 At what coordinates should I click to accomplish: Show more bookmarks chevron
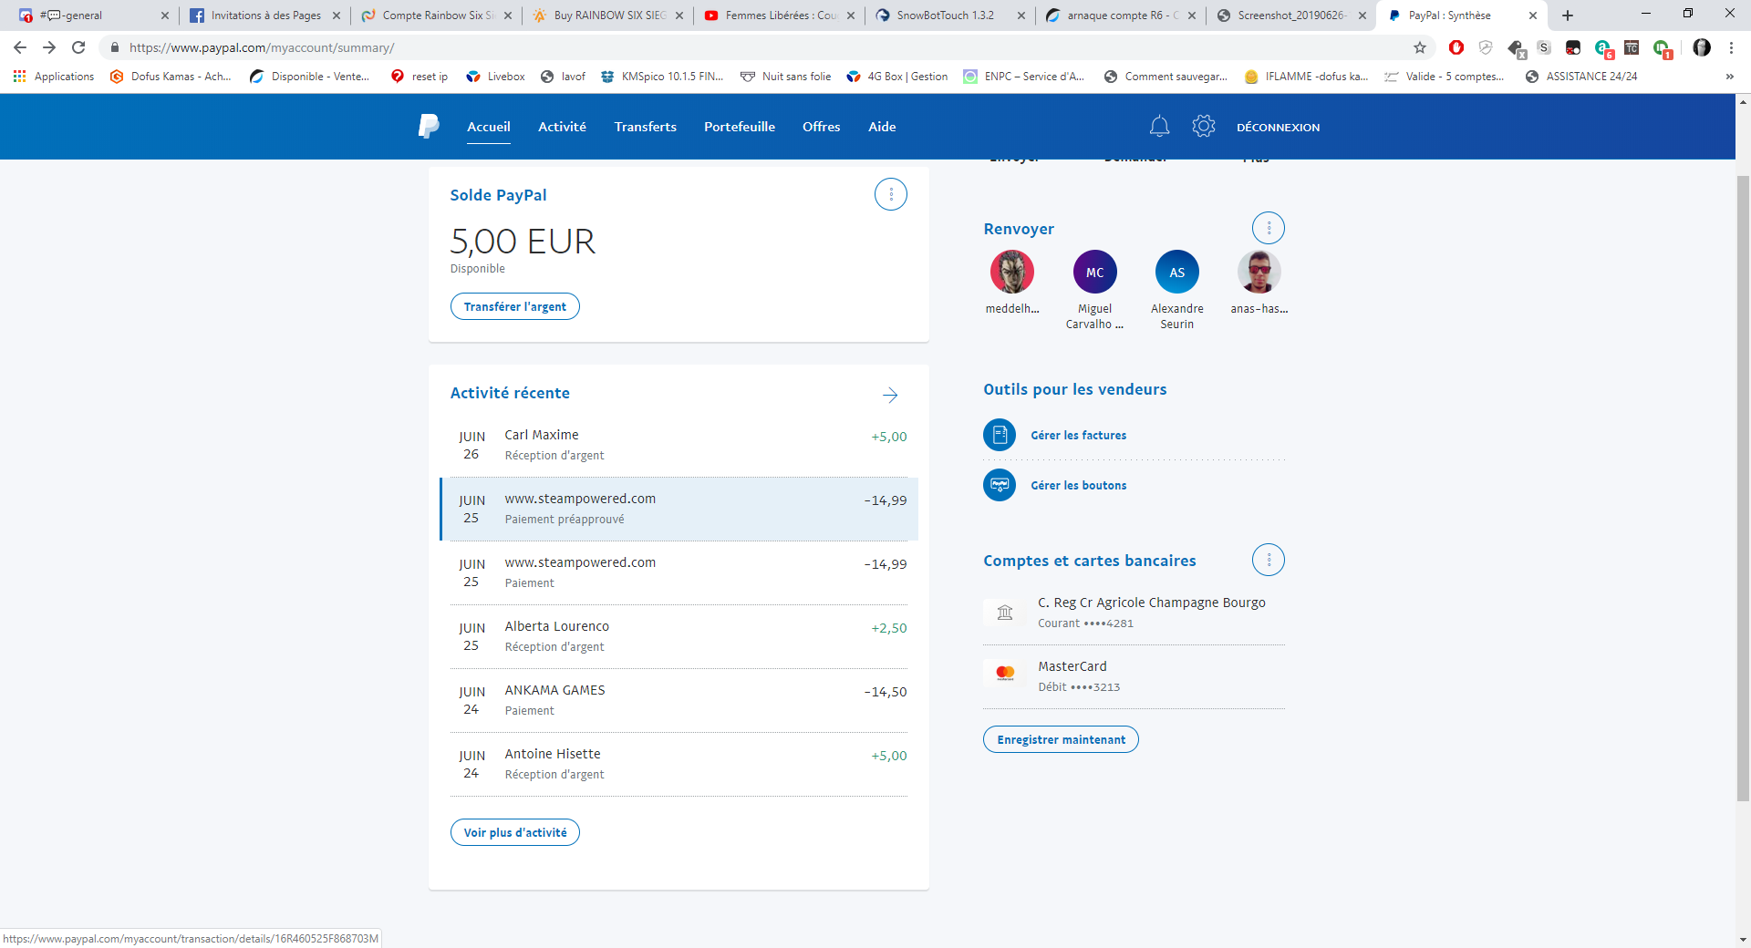[1730, 77]
